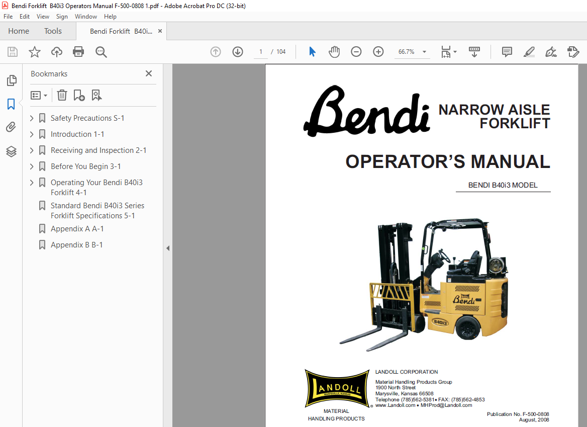Open the View menu

(43, 17)
